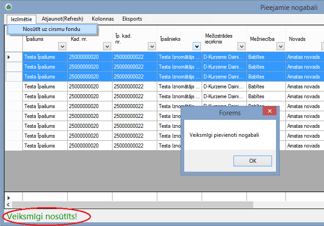Open the Kolonnas menu
Image resolution: width=324 pixels, height=226 pixels.
point(103,19)
